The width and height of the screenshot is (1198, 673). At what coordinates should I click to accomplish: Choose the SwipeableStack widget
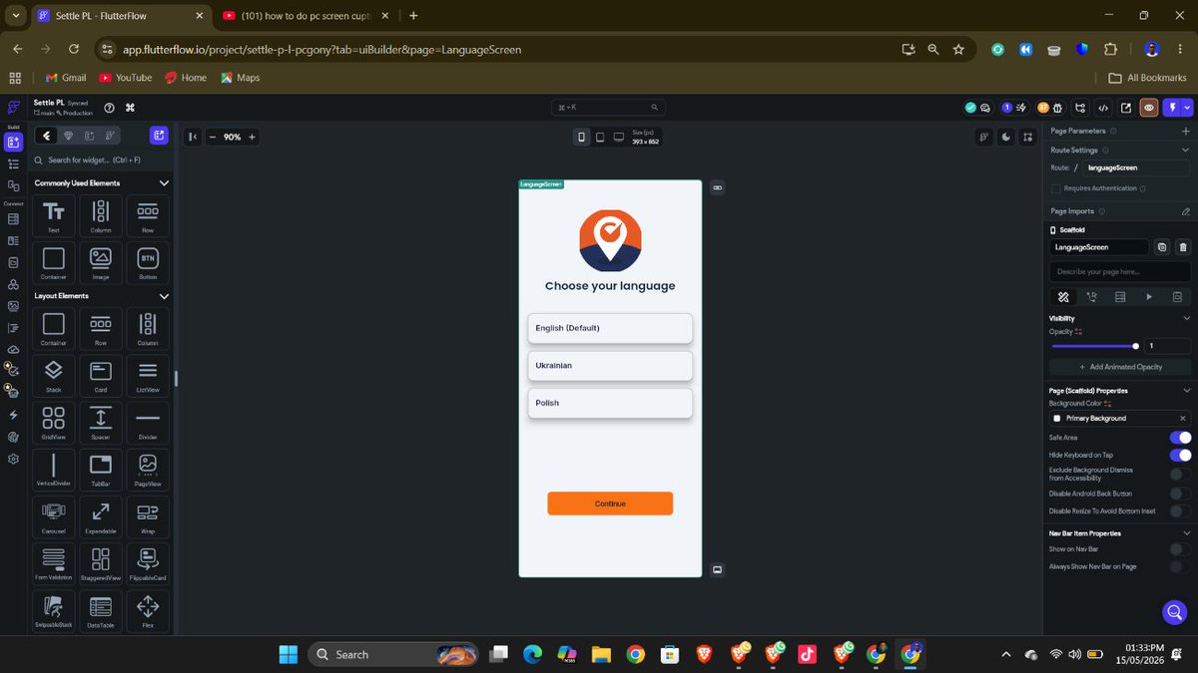coord(54,610)
